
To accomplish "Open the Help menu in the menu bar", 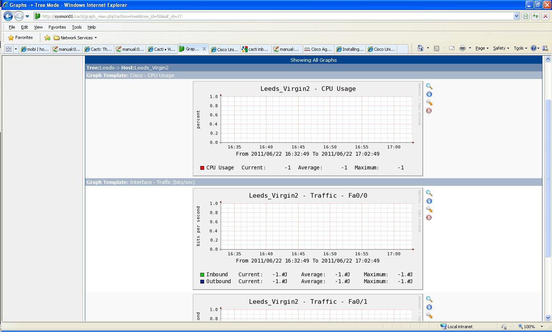I will coord(92,27).
